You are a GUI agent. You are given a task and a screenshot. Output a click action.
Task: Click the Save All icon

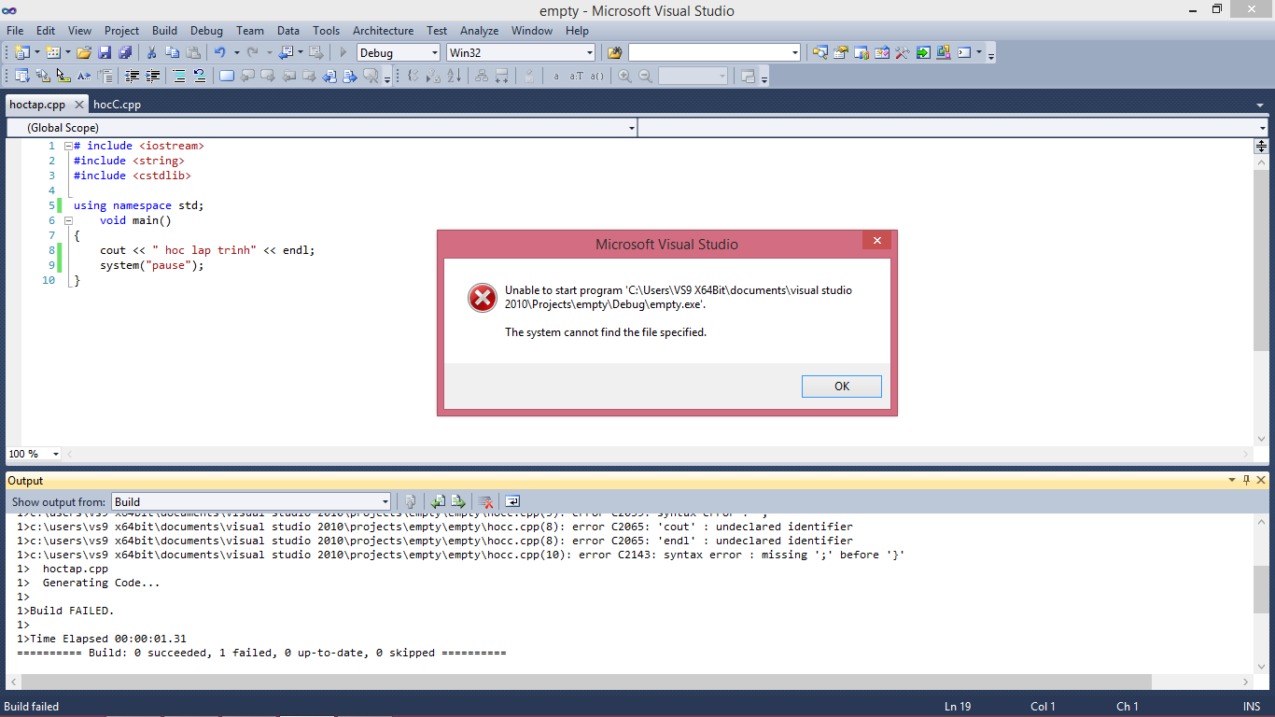124,52
